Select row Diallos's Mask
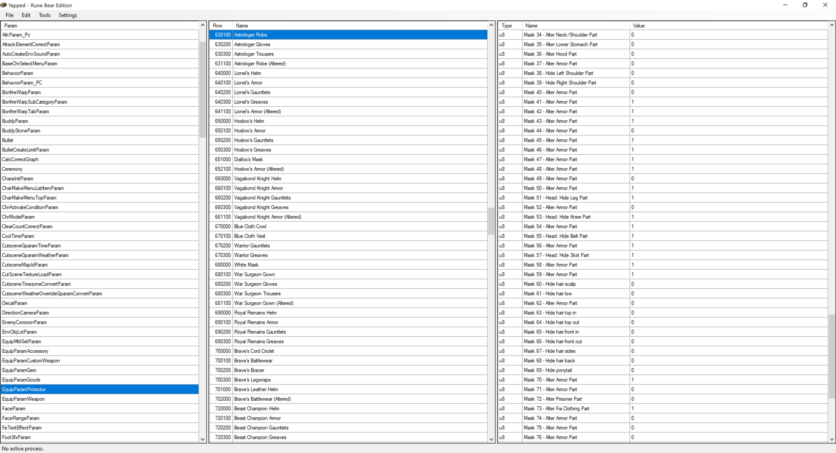This screenshot has height=453, width=836. pos(349,159)
